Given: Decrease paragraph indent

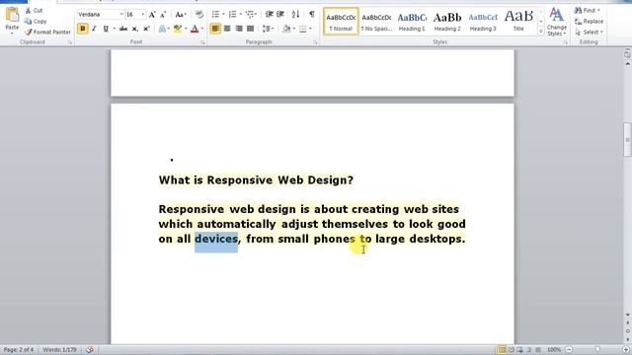Looking at the screenshot, I should click(x=269, y=15).
